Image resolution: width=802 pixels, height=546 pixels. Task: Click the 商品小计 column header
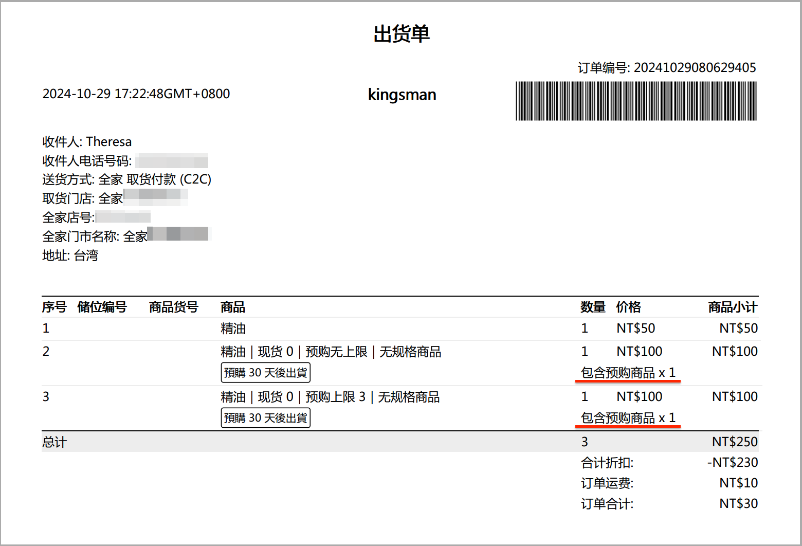coord(733,307)
